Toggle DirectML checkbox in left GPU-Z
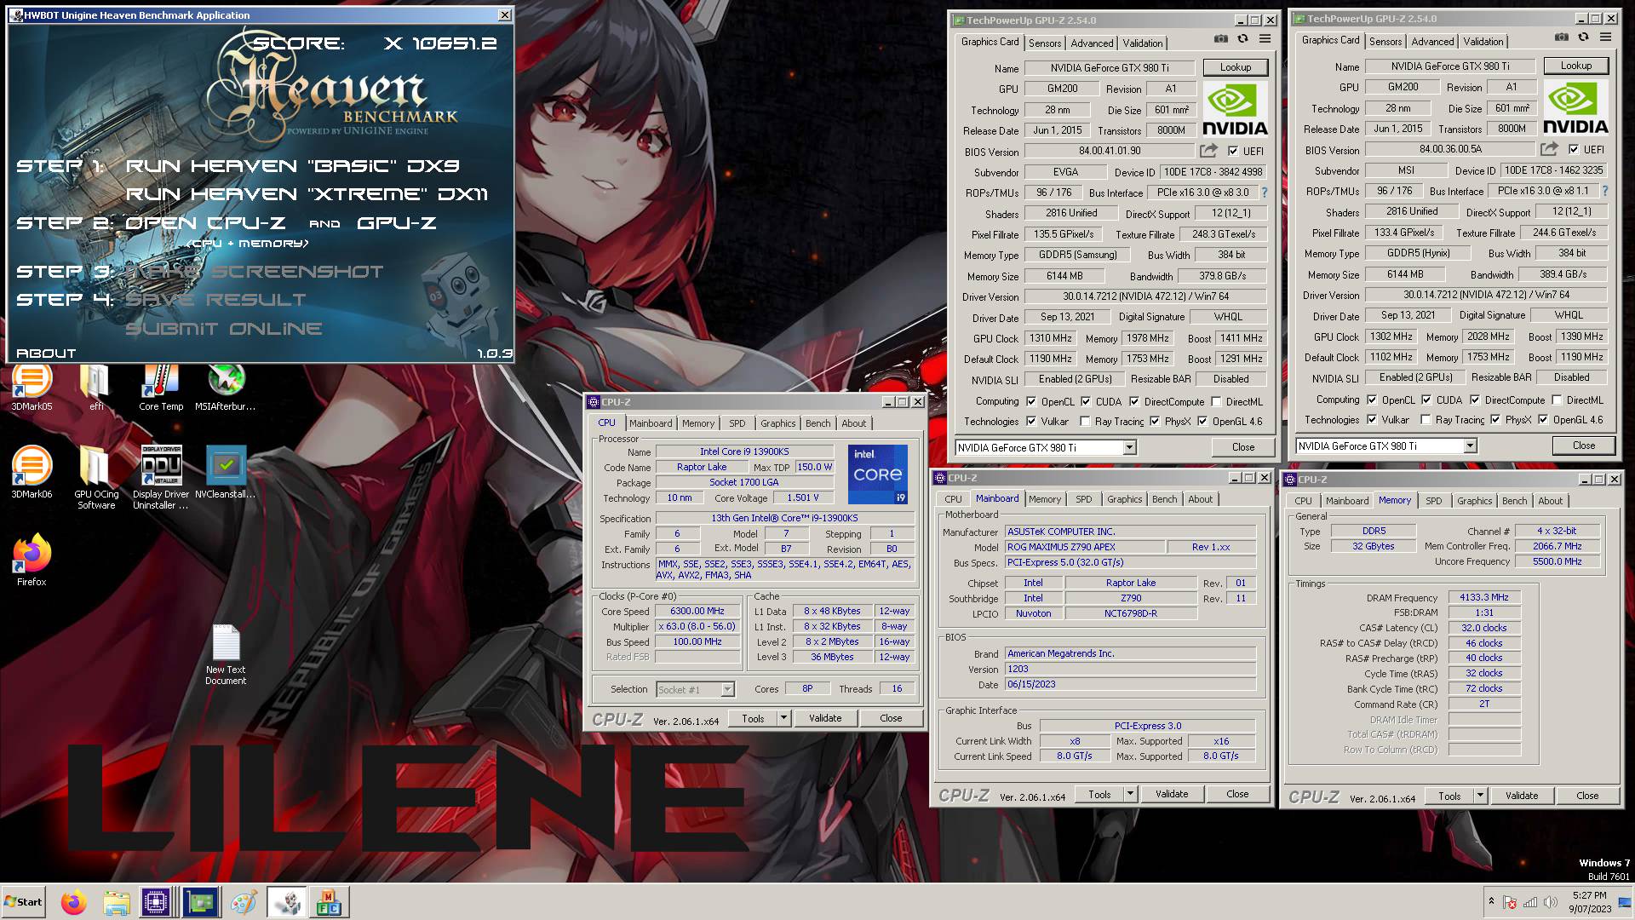This screenshot has width=1635, height=920. 1217,401
